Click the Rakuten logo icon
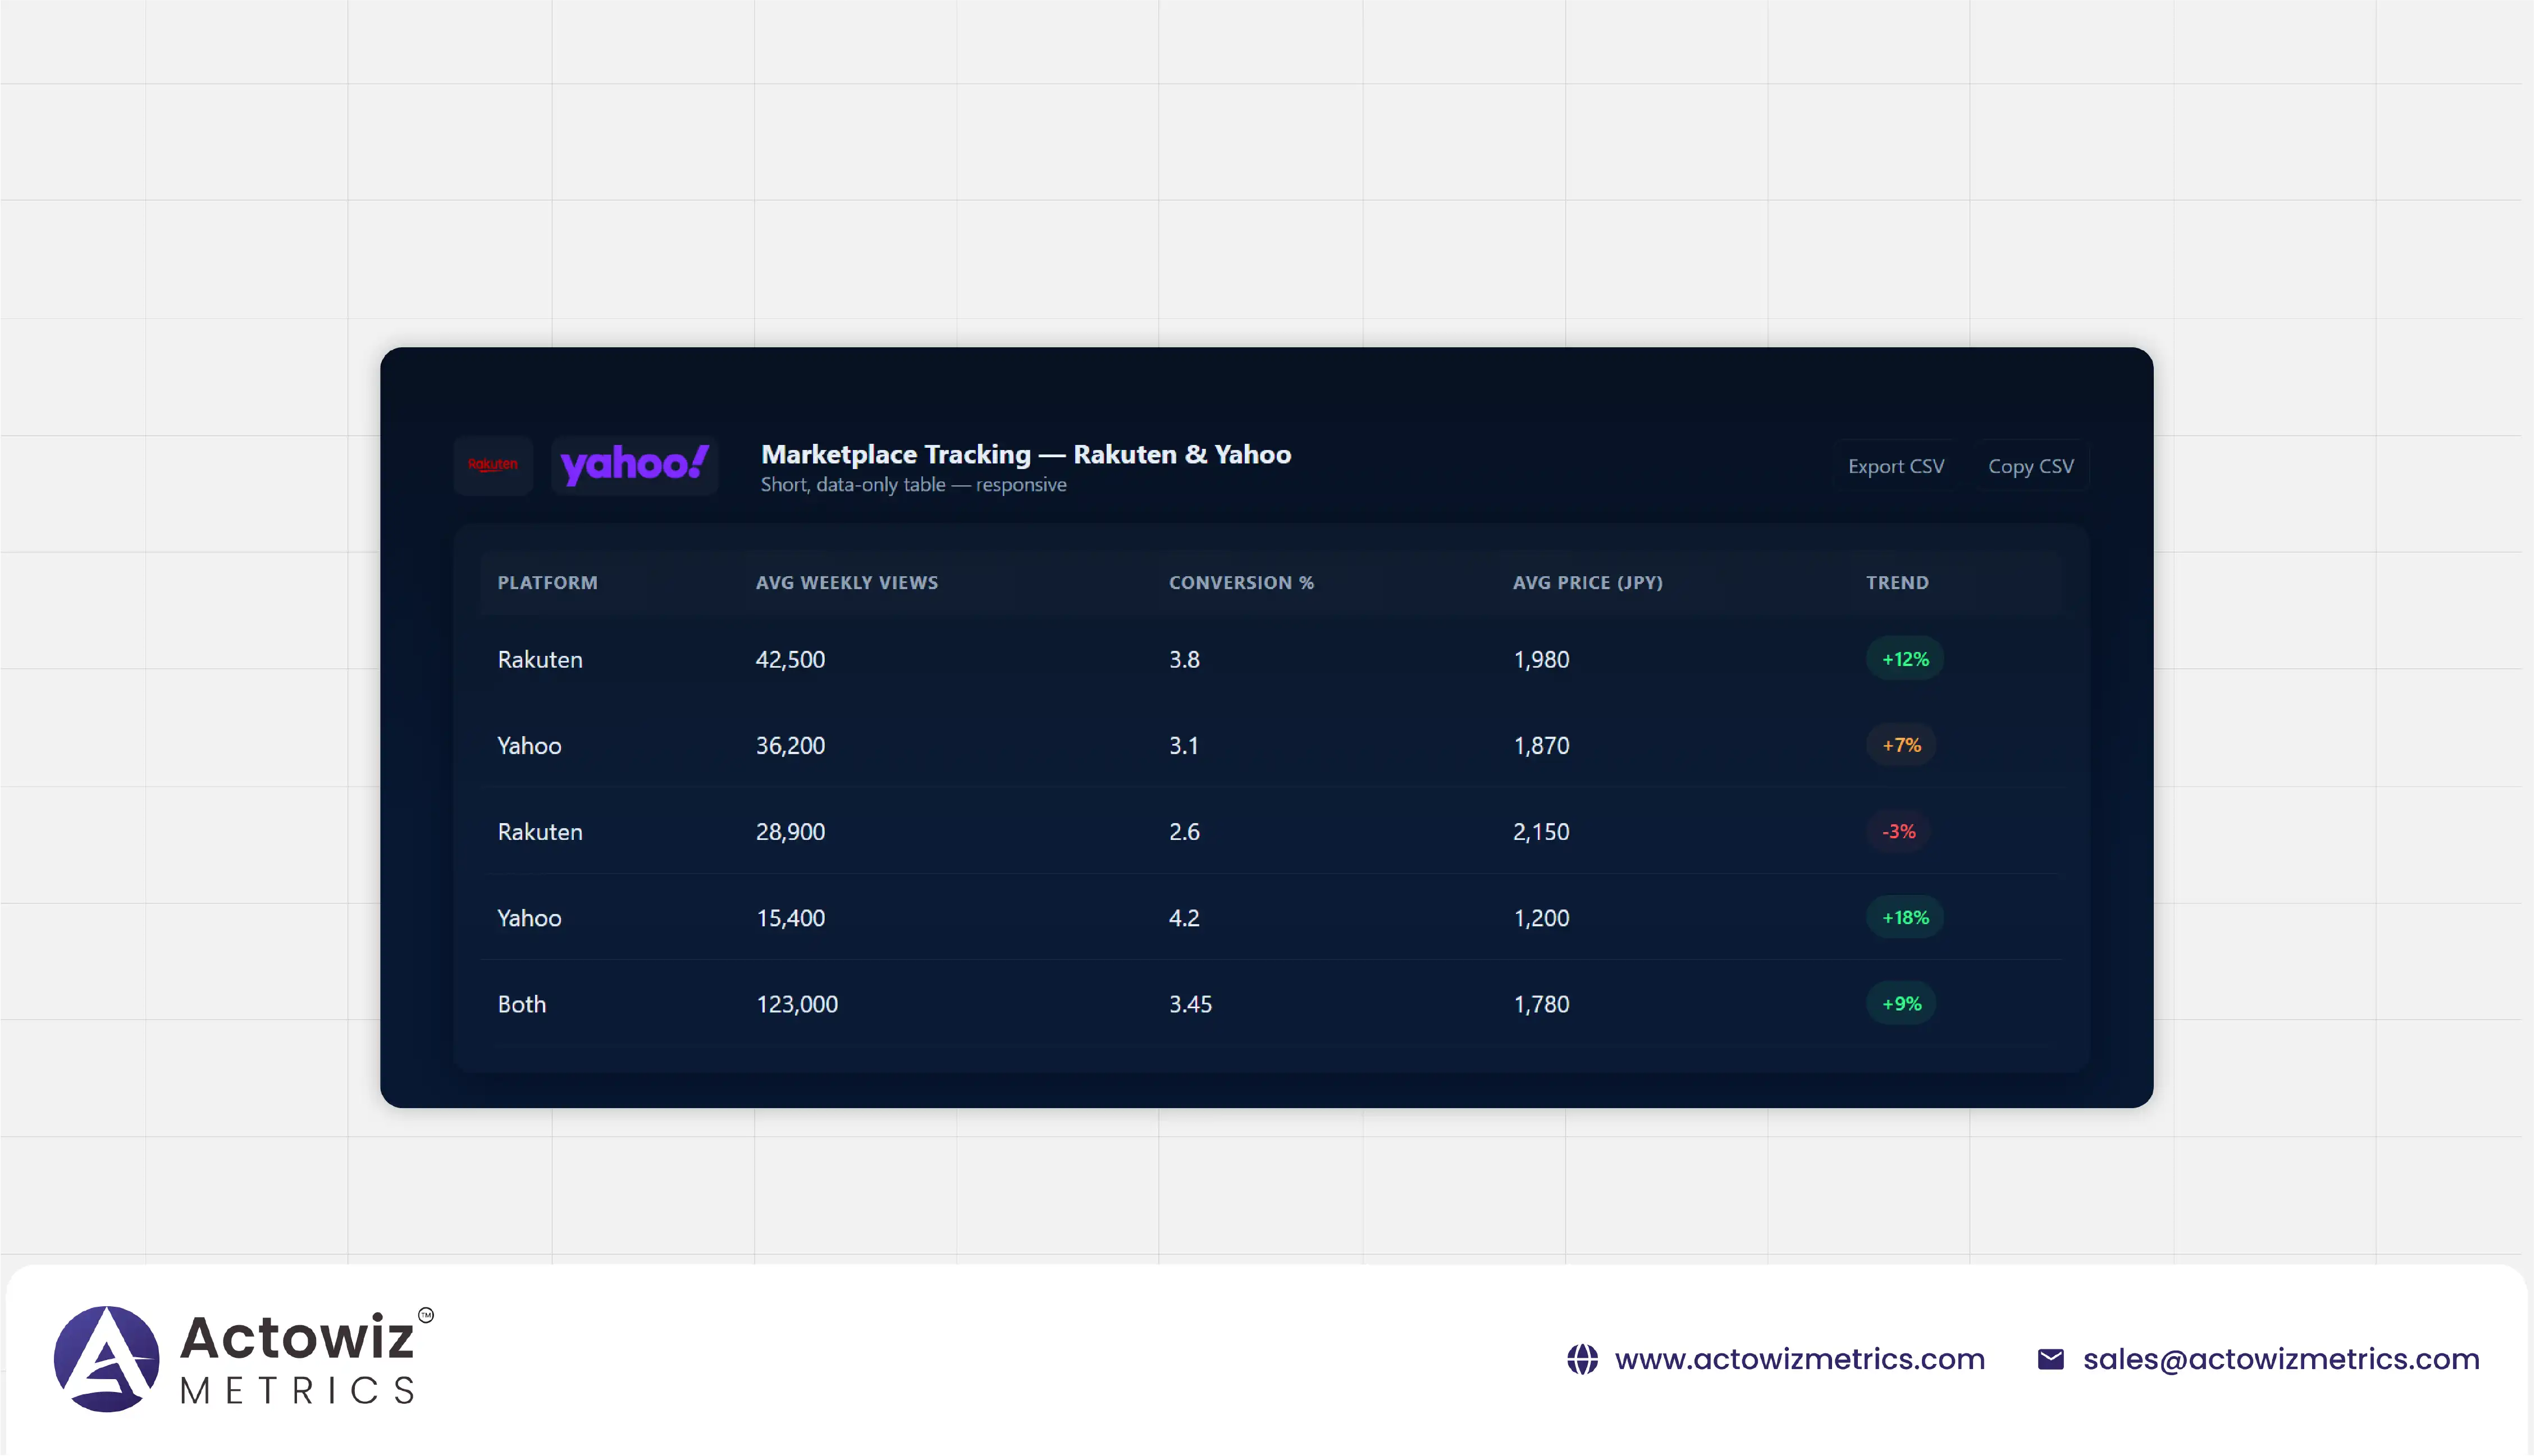2535x1456 pixels. tap(492, 465)
